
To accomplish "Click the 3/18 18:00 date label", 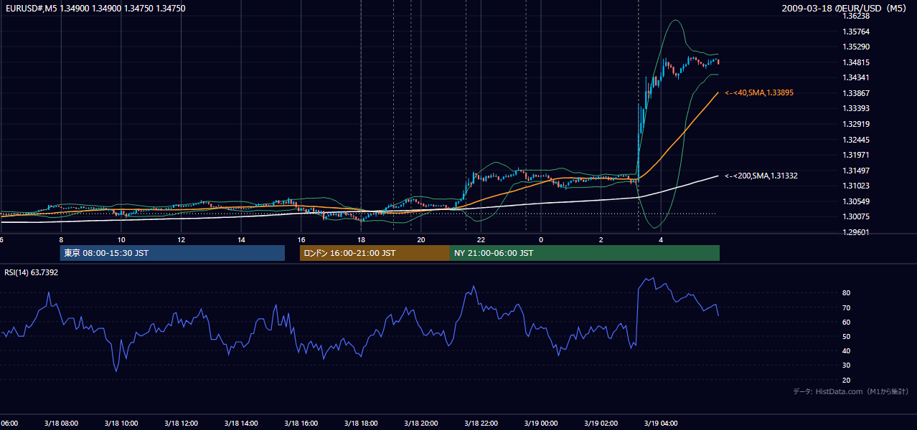I will (361, 424).
